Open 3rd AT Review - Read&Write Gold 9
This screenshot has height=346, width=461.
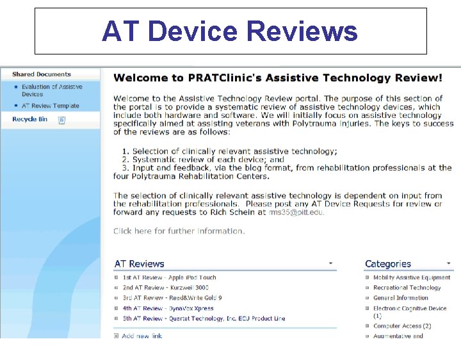[172, 298]
